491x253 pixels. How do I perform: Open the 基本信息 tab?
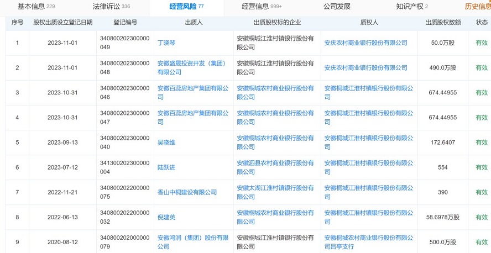[36, 6]
